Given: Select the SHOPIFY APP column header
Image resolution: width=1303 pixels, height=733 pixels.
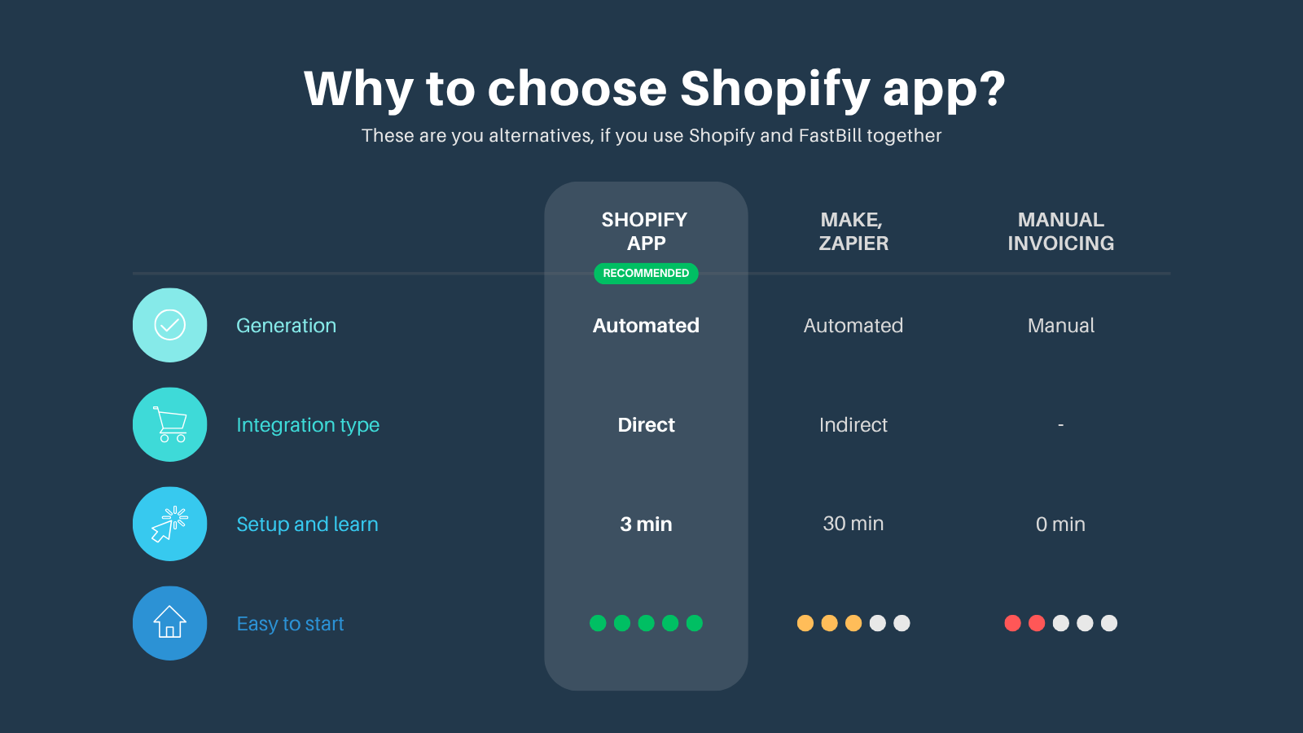Looking at the screenshot, I should (x=645, y=231).
